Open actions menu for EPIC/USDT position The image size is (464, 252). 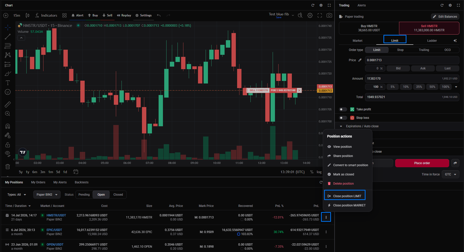tap(326, 232)
